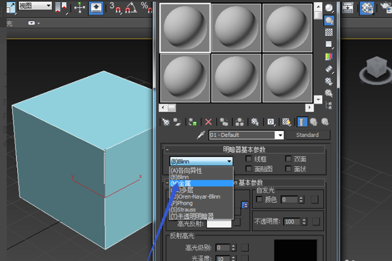
Task: Toggle sample sphere backlight icon
Action: coord(329,20)
